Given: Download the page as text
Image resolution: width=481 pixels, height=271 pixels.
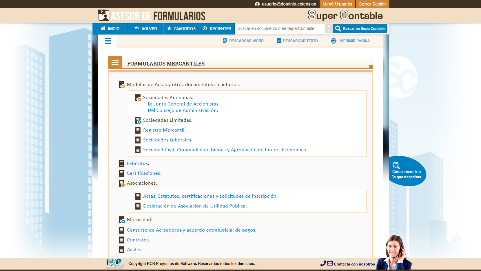Looking at the screenshot, I should click(297, 41).
